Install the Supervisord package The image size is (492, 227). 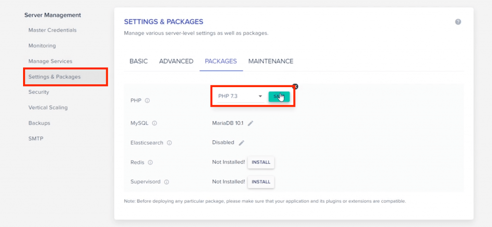[261, 182]
